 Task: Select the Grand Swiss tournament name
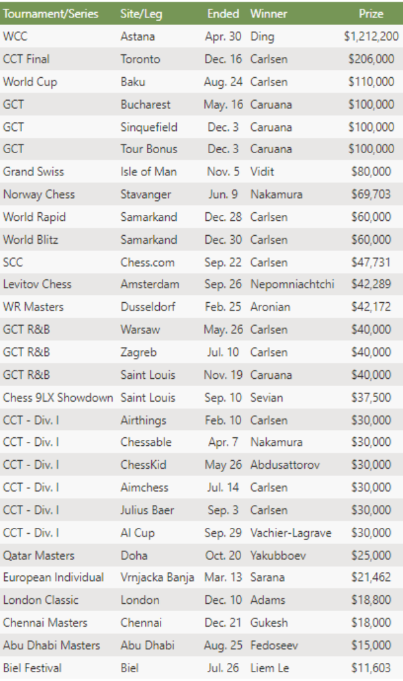34,171
